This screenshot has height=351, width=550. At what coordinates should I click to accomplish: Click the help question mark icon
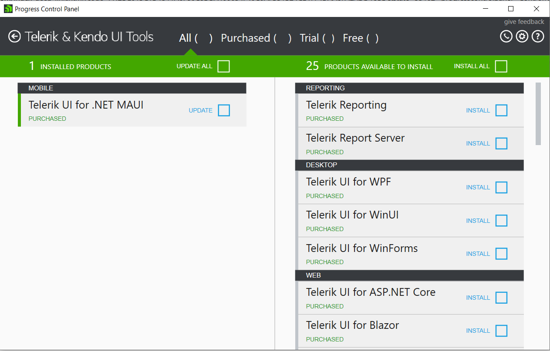(538, 36)
